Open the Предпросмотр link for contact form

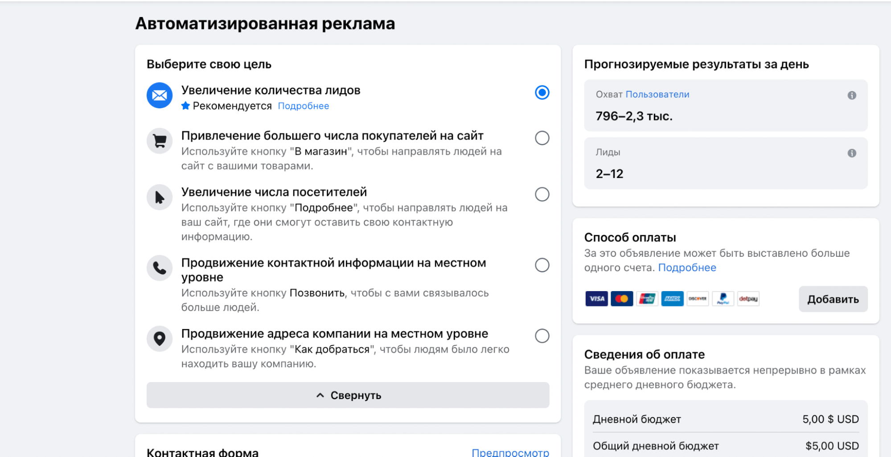point(510,452)
